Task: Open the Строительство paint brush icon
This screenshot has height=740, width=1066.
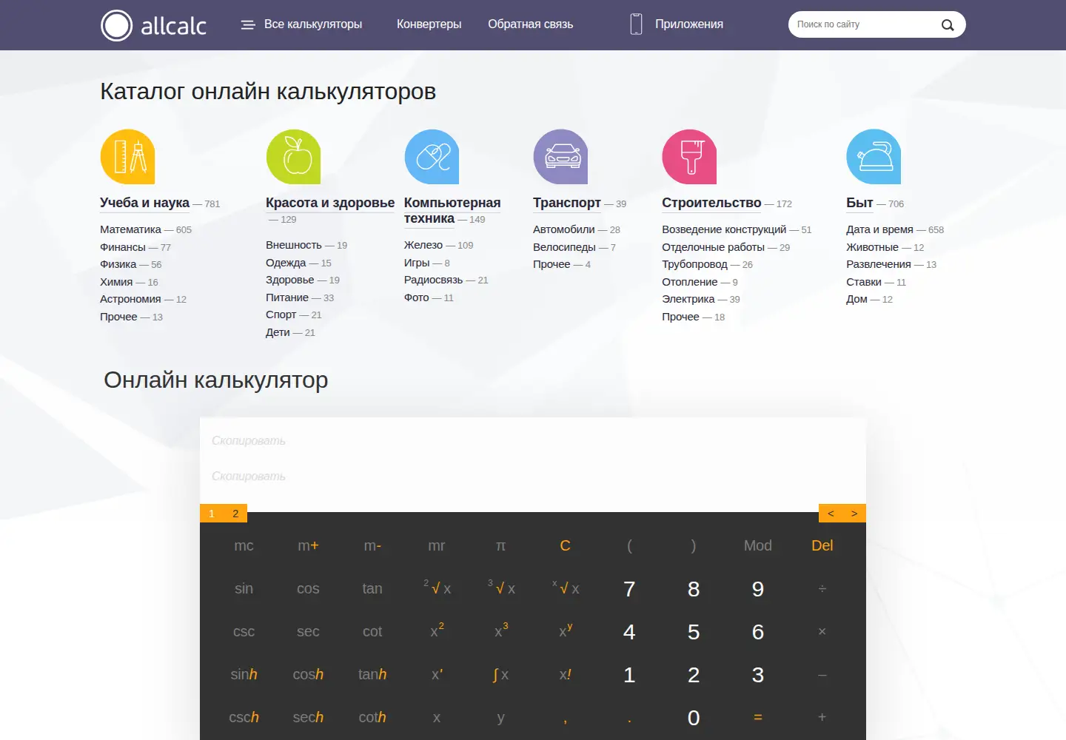Action: coord(689,157)
